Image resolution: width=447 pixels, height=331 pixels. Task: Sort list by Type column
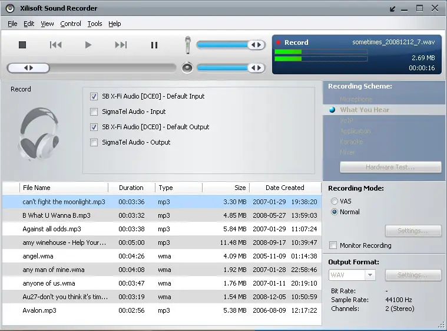click(178, 188)
